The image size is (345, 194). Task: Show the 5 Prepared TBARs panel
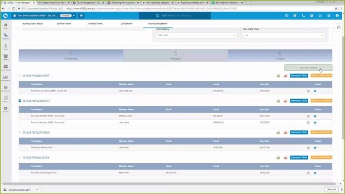(175, 56)
